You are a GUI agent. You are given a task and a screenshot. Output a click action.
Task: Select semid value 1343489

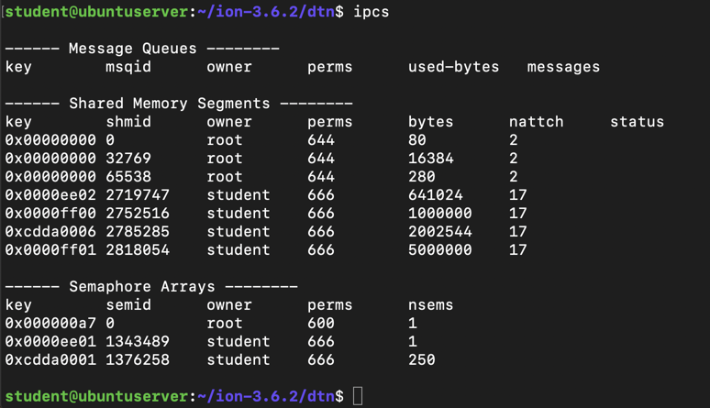pyautogui.click(x=138, y=341)
